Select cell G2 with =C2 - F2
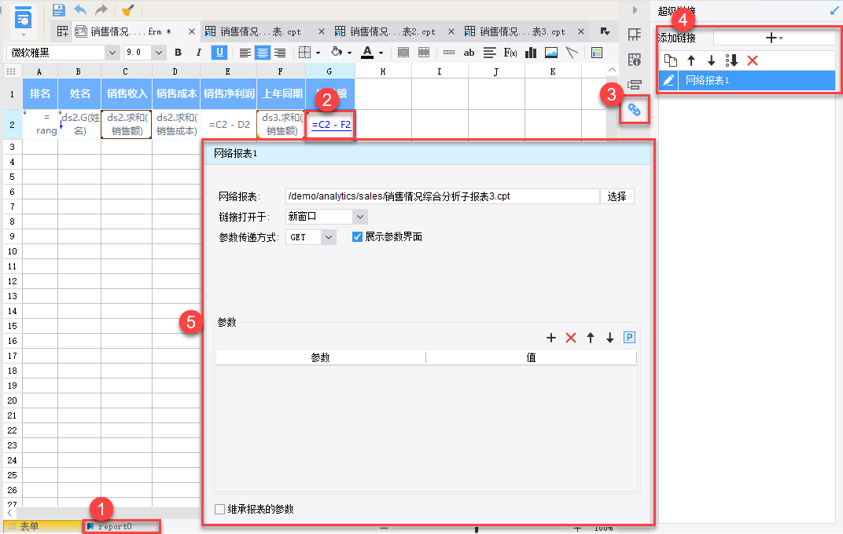The height and width of the screenshot is (534, 843). point(330,125)
